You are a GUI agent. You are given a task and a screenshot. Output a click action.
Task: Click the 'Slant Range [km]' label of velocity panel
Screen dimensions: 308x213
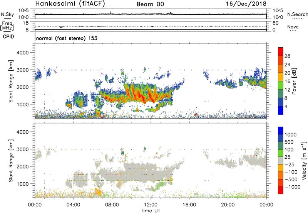[x=11, y=161]
